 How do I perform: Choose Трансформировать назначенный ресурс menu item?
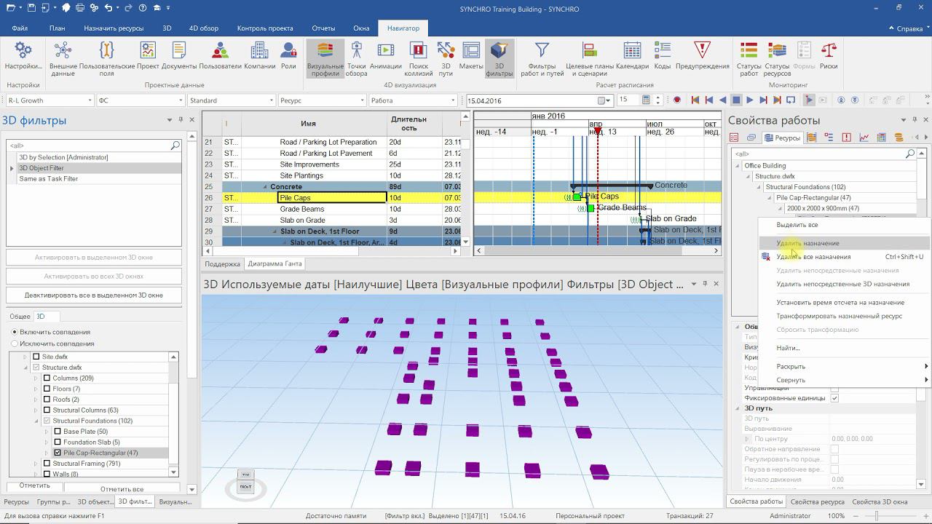point(839,316)
